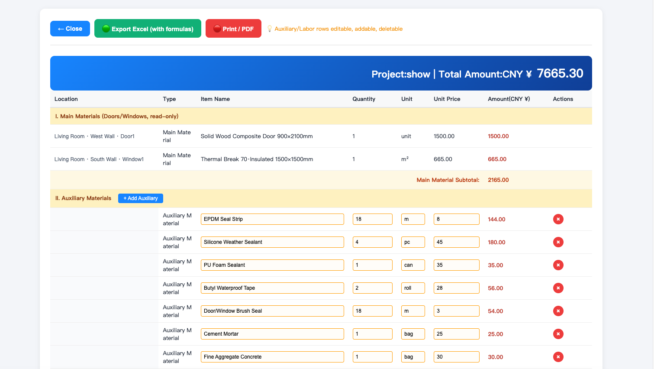Edit the Fine Aggregate Concrete name field
The image size is (654, 369).
pyautogui.click(x=272, y=357)
